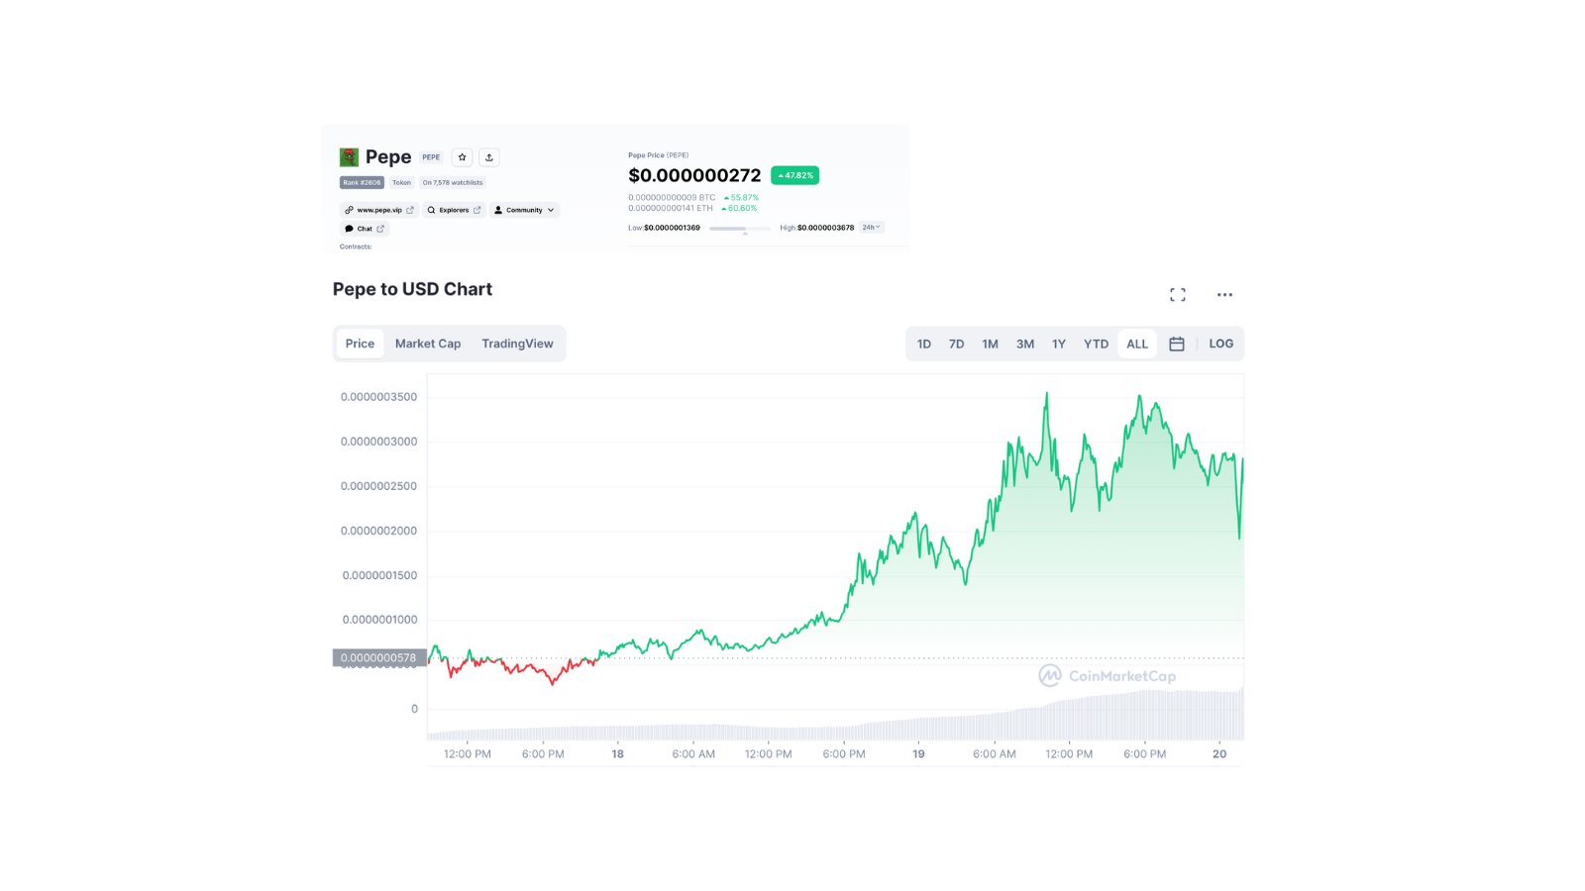The height and width of the screenshot is (891, 1585).
Task: Select the YTD time range
Action: 1096,344
